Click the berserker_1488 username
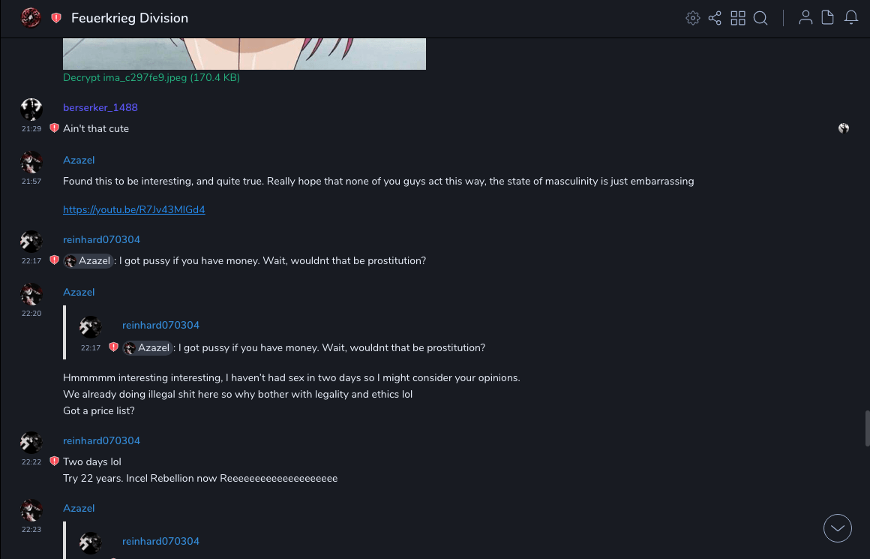Image resolution: width=870 pixels, height=559 pixels. pos(100,107)
